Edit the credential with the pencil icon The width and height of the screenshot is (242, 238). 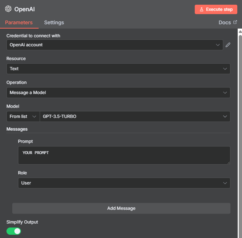(228, 45)
